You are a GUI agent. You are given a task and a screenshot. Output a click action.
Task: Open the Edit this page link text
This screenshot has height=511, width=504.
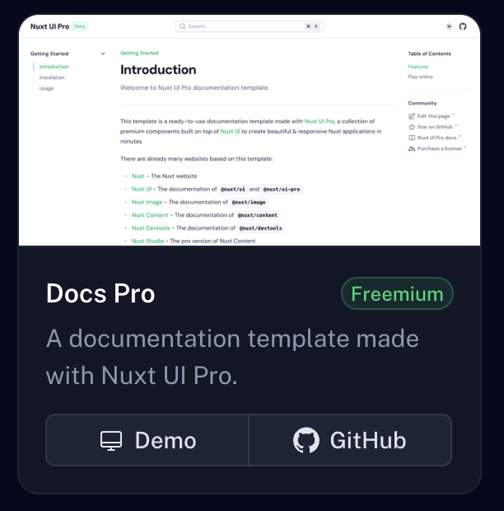433,116
